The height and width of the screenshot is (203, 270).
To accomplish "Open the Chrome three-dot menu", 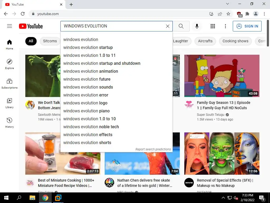I will (264, 14).
